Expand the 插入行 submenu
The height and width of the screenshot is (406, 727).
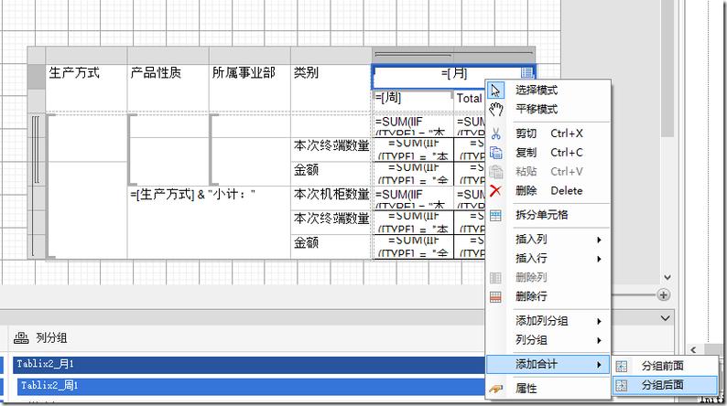[548, 258]
